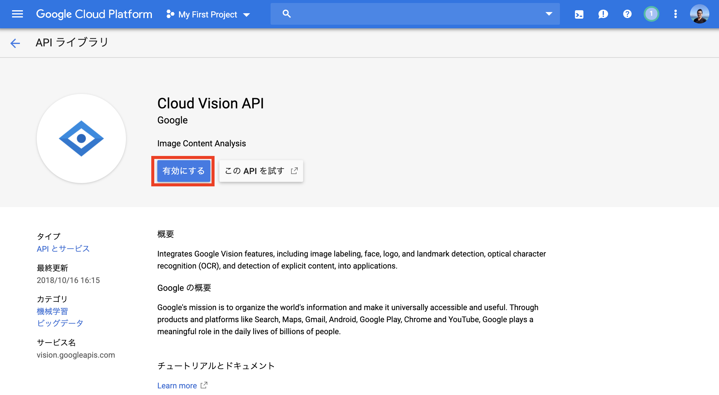Click the external link icon on try API
This screenshot has width=719, height=395.
294,171
